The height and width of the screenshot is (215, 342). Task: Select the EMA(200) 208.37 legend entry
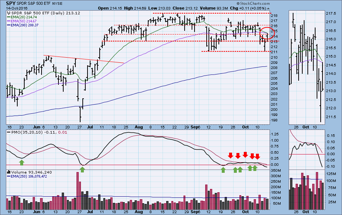25,25
